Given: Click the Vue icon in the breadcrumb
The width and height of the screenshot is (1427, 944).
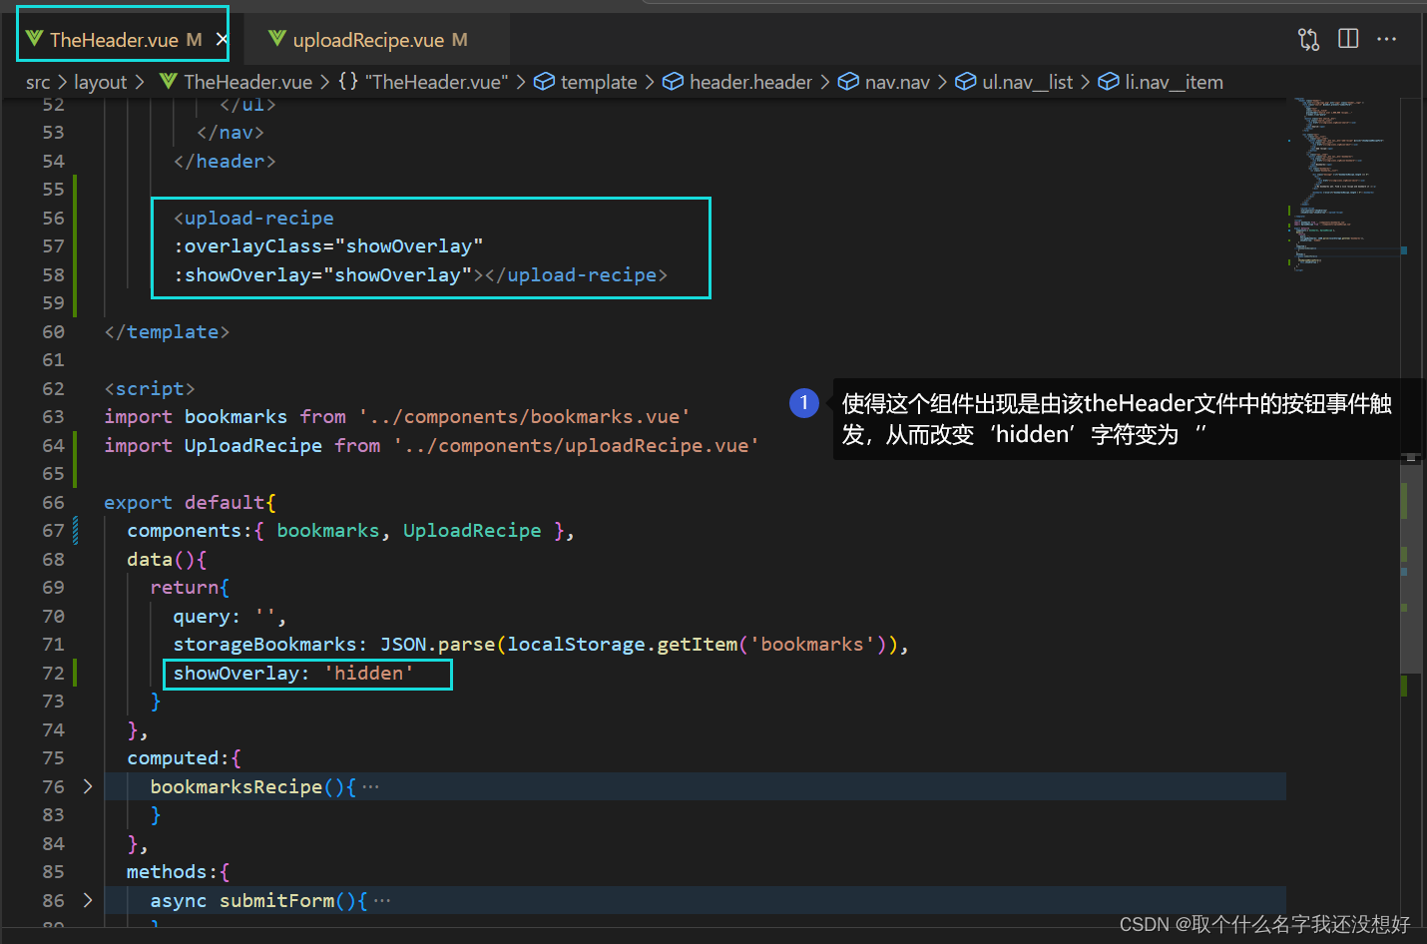Looking at the screenshot, I should [x=168, y=81].
